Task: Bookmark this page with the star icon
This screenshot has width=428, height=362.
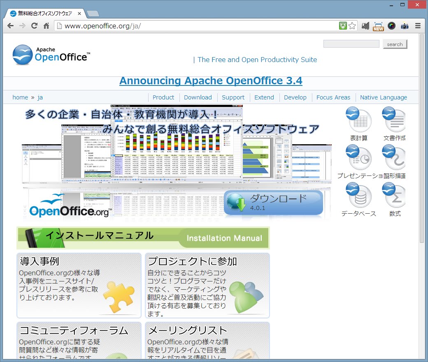Action: coord(352,26)
